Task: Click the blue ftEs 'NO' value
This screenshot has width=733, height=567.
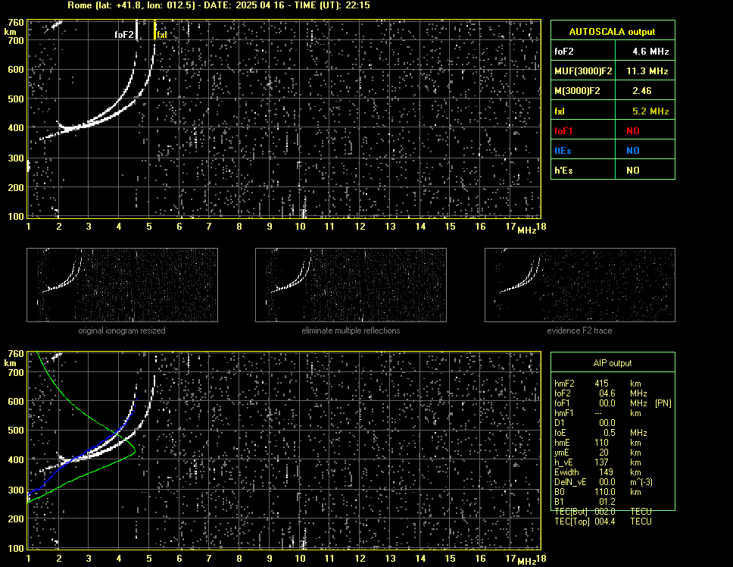Action: (633, 151)
